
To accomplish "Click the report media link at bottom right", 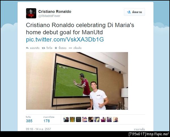I will [139, 129].
